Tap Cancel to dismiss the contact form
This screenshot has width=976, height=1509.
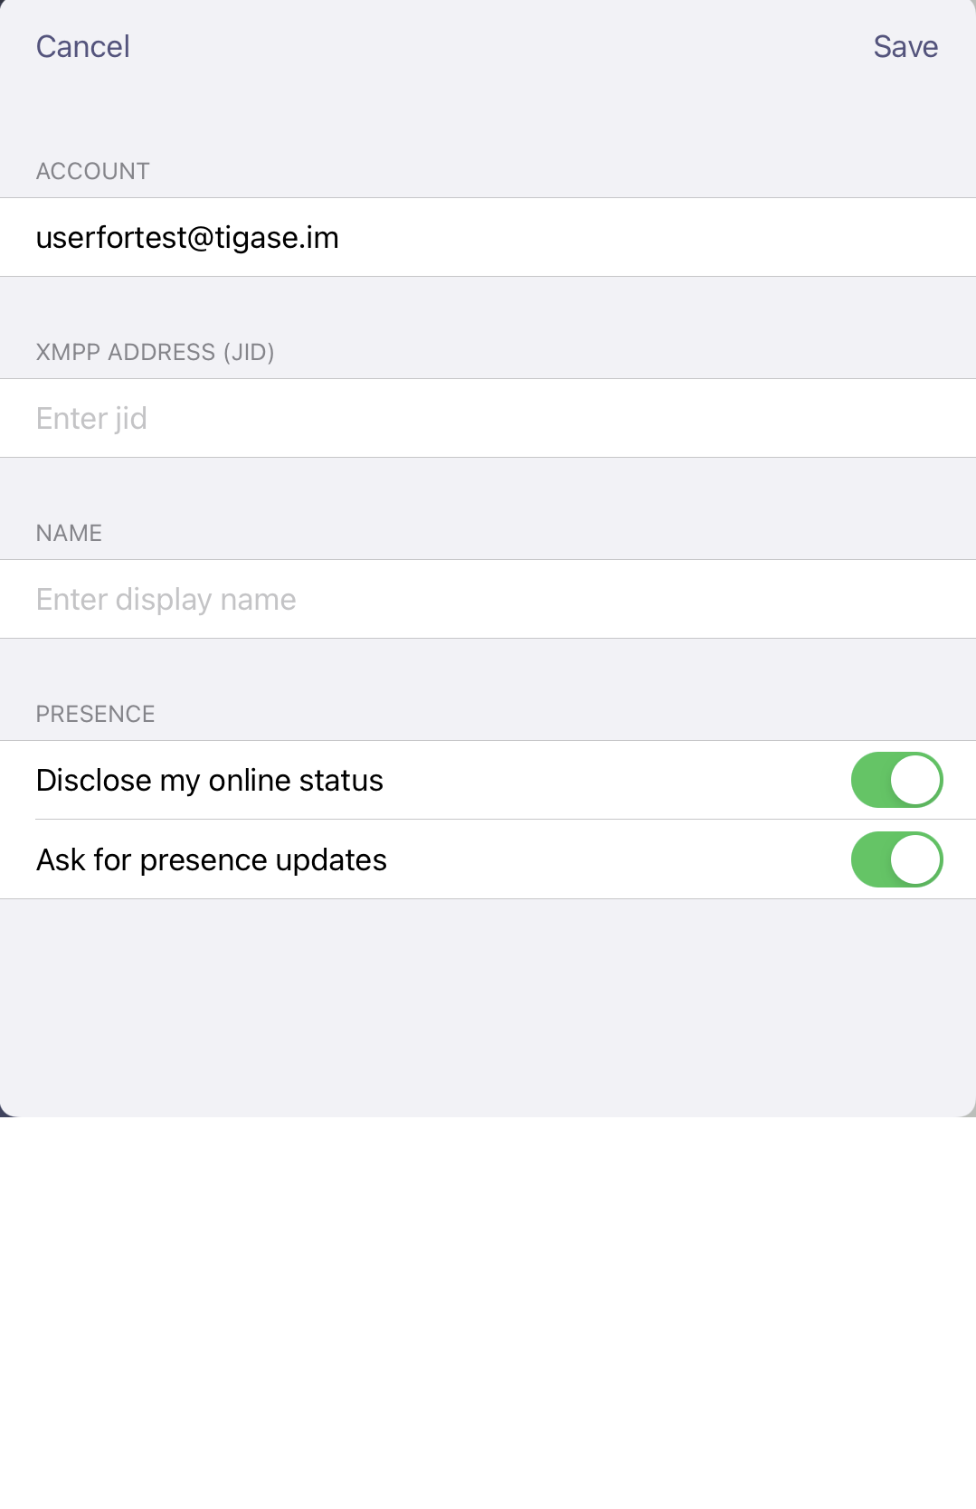point(83,46)
